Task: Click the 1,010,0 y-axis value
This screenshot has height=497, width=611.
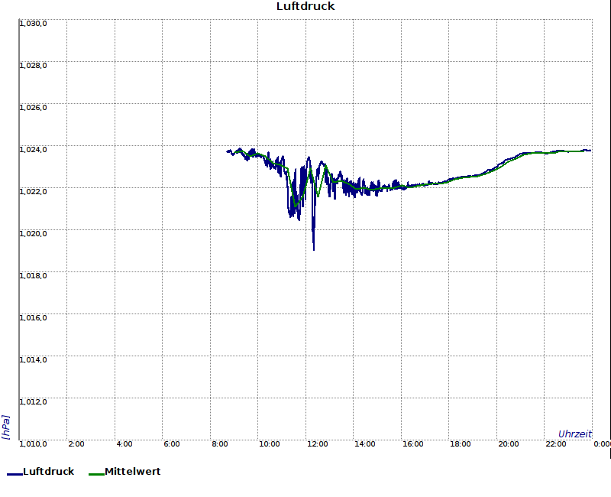Action: [x=33, y=444]
